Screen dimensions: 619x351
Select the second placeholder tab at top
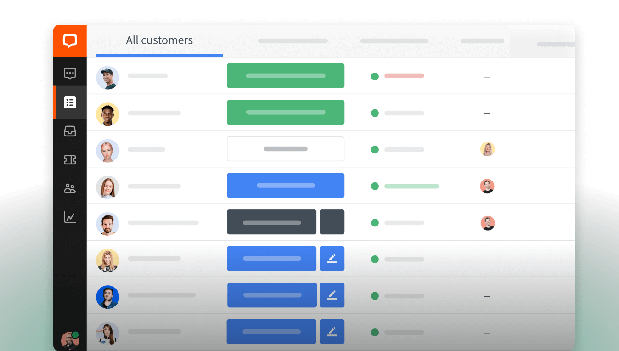tap(293, 41)
